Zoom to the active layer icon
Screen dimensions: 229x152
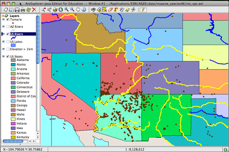coord(55,10)
